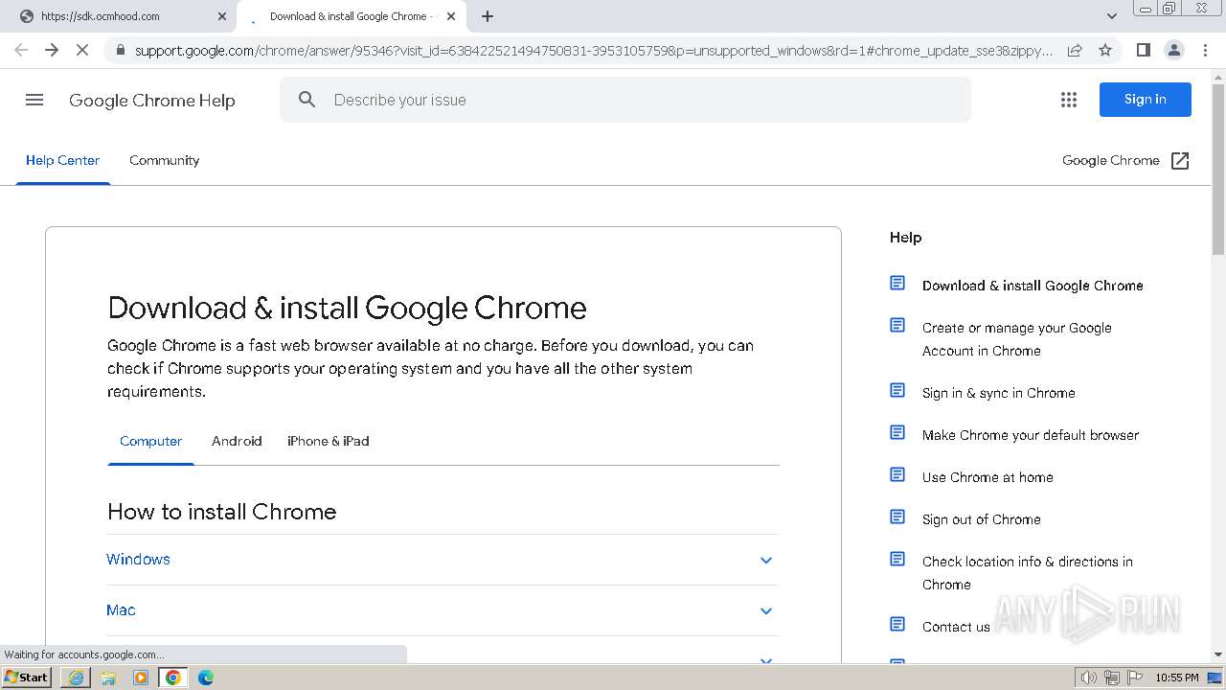The height and width of the screenshot is (690, 1226).
Task: Open the Chrome profile avatar
Action: (x=1173, y=50)
